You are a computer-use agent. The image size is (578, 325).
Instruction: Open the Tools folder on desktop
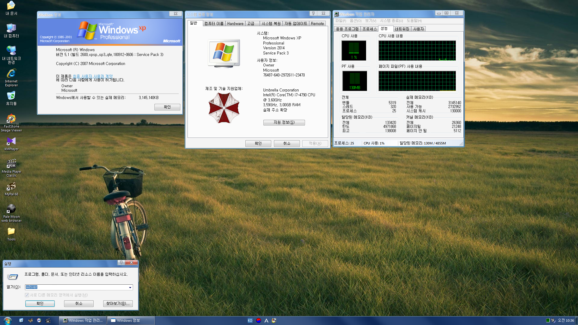(11, 232)
